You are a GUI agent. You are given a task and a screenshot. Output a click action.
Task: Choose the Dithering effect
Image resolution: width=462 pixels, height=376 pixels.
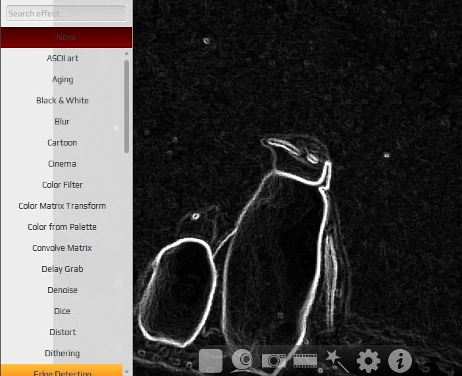click(x=63, y=354)
